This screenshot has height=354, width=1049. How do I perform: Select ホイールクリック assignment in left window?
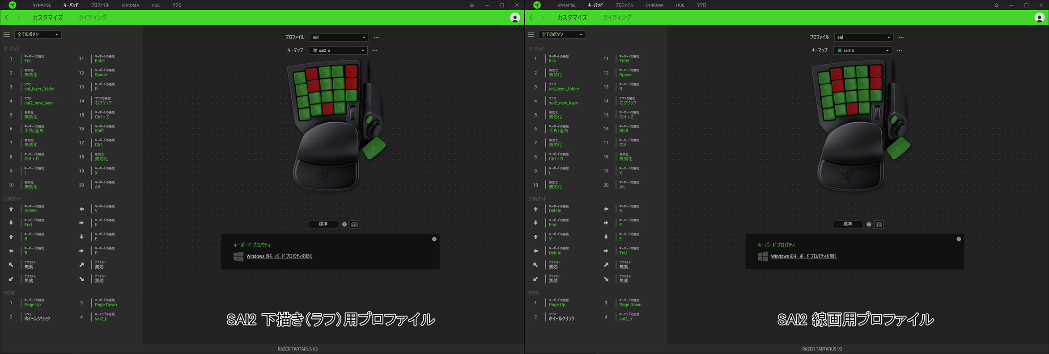point(37,317)
